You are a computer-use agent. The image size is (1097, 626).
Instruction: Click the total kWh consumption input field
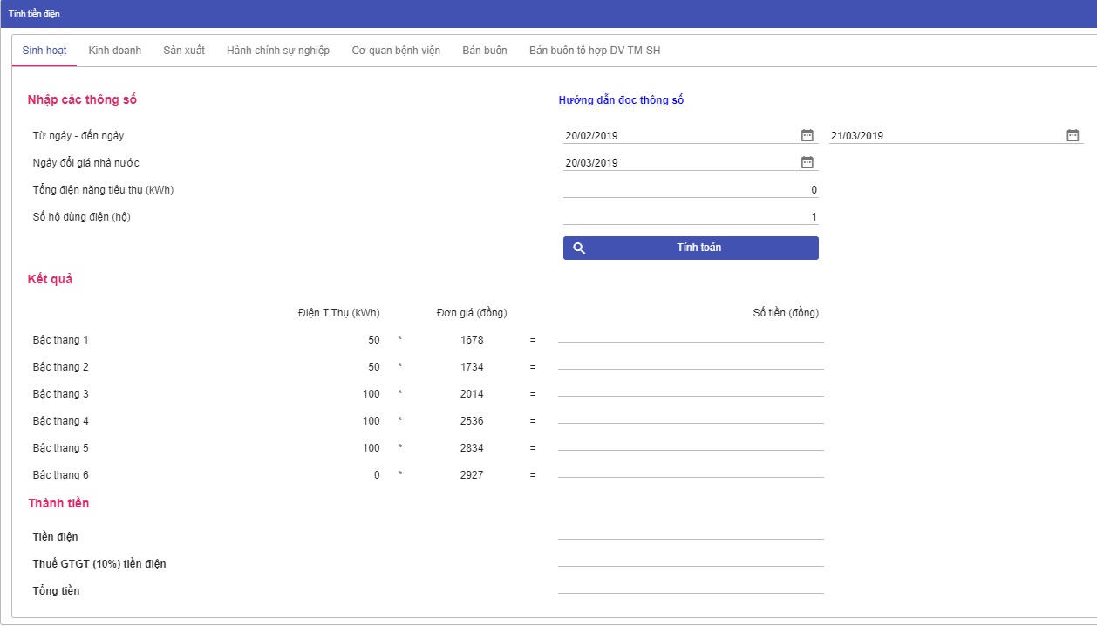coord(691,189)
